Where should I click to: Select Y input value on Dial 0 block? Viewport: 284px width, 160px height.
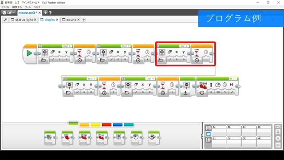click(67, 59)
